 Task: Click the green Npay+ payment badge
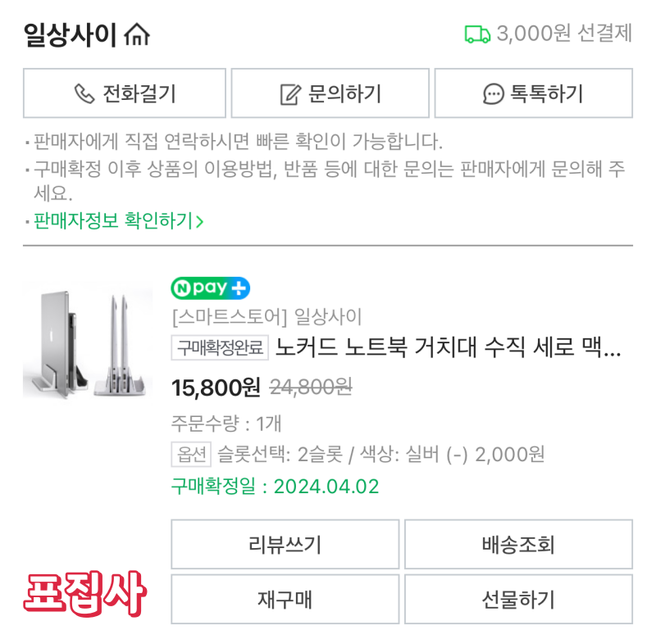tap(209, 288)
